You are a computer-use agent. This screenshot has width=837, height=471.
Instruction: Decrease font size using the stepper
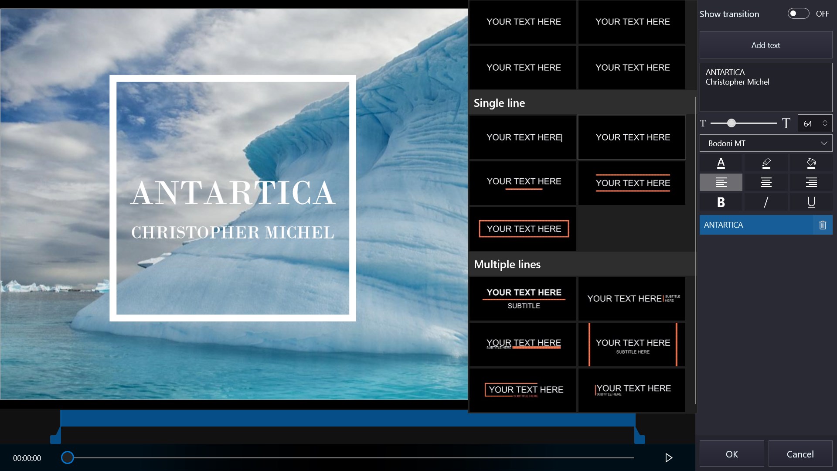tap(825, 126)
